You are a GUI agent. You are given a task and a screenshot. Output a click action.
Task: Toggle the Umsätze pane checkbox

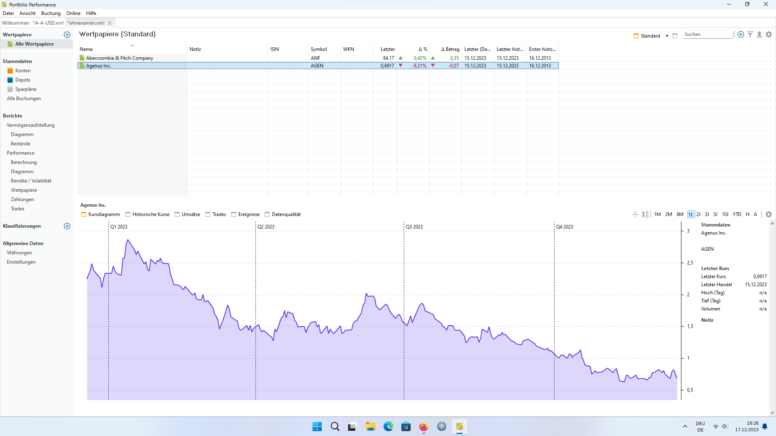[x=177, y=214]
